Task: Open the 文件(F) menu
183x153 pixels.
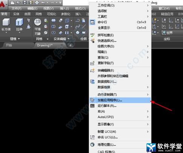Action: click(x=16, y=9)
